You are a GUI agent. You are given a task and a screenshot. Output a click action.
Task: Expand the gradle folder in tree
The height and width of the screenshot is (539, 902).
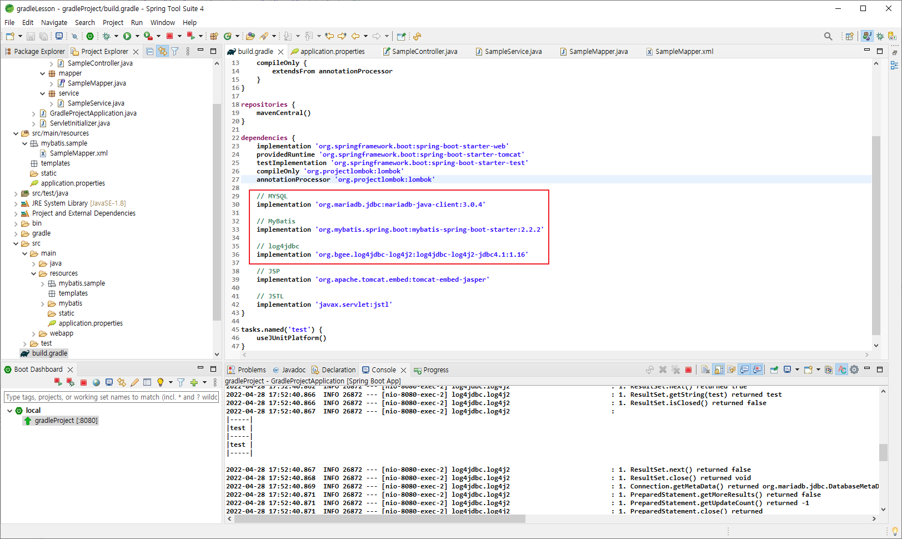(x=16, y=233)
